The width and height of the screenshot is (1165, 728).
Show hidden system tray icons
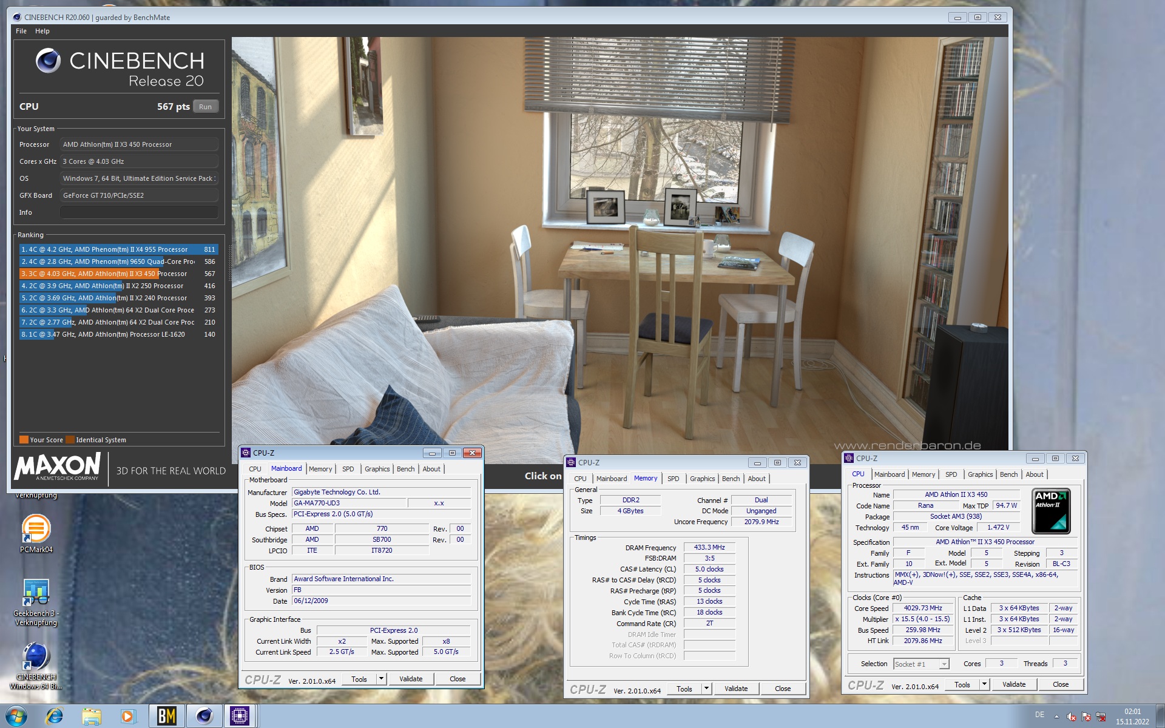click(1056, 716)
